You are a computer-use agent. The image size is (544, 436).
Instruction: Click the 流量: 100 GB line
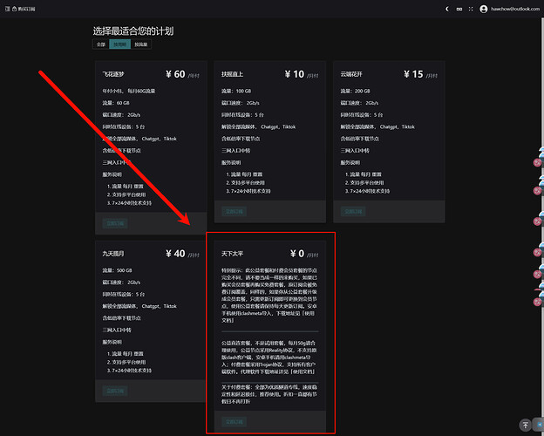[x=236, y=91]
